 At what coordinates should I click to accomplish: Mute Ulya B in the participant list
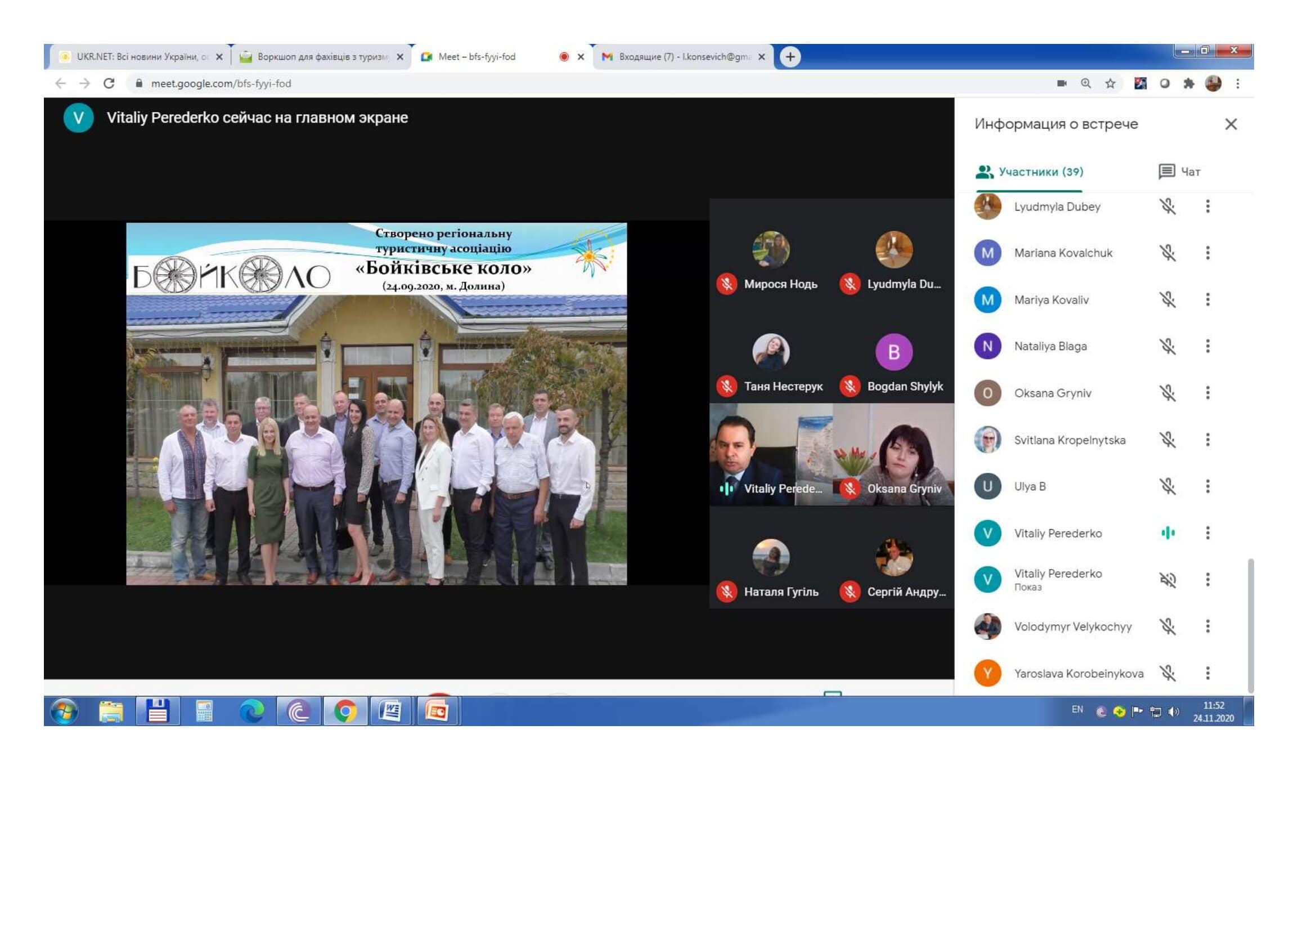[1167, 487]
